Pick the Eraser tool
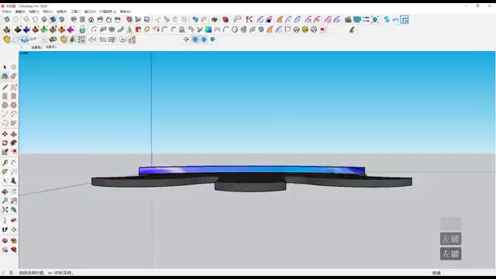The height and width of the screenshot is (279, 496). (x=14, y=76)
